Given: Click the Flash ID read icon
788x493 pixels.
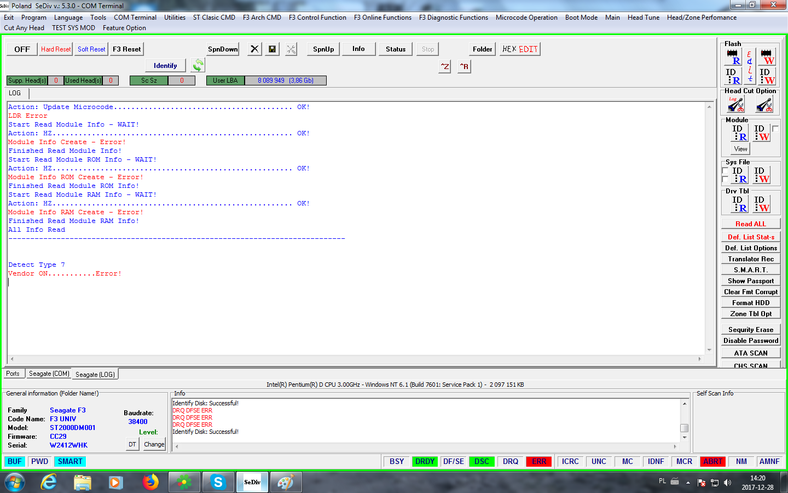Looking at the screenshot, I should tap(733, 76).
